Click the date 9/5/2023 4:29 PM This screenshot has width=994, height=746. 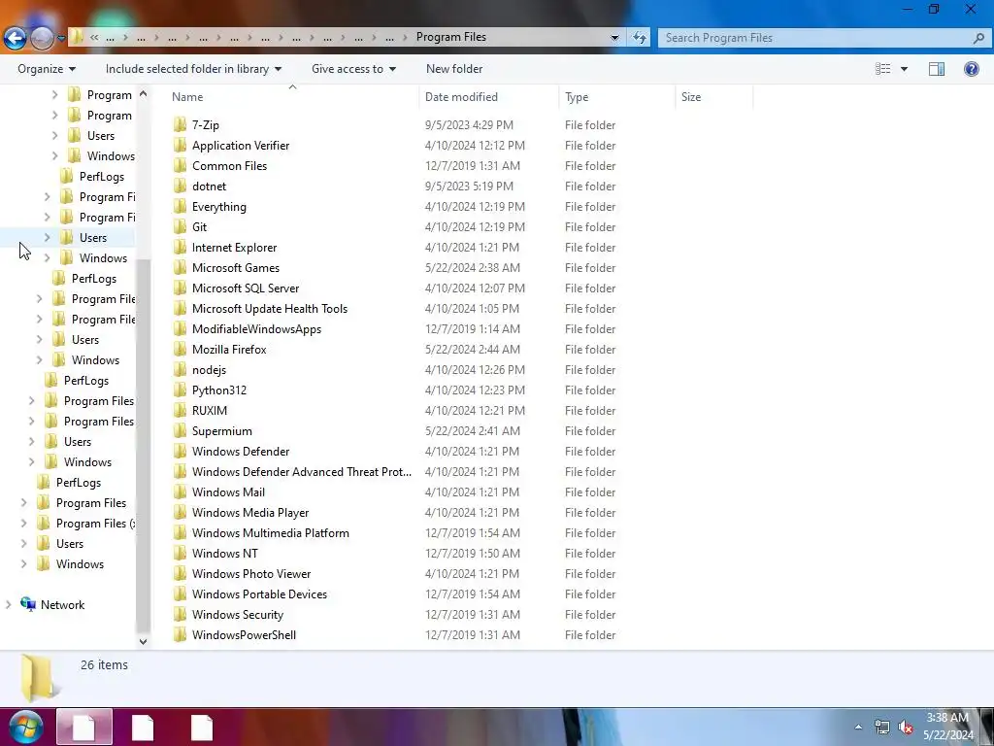click(x=469, y=125)
